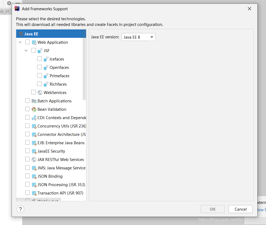This screenshot has width=266, height=225.
Task: Enable the Batch Applications checkbox
Action: [28, 100]
